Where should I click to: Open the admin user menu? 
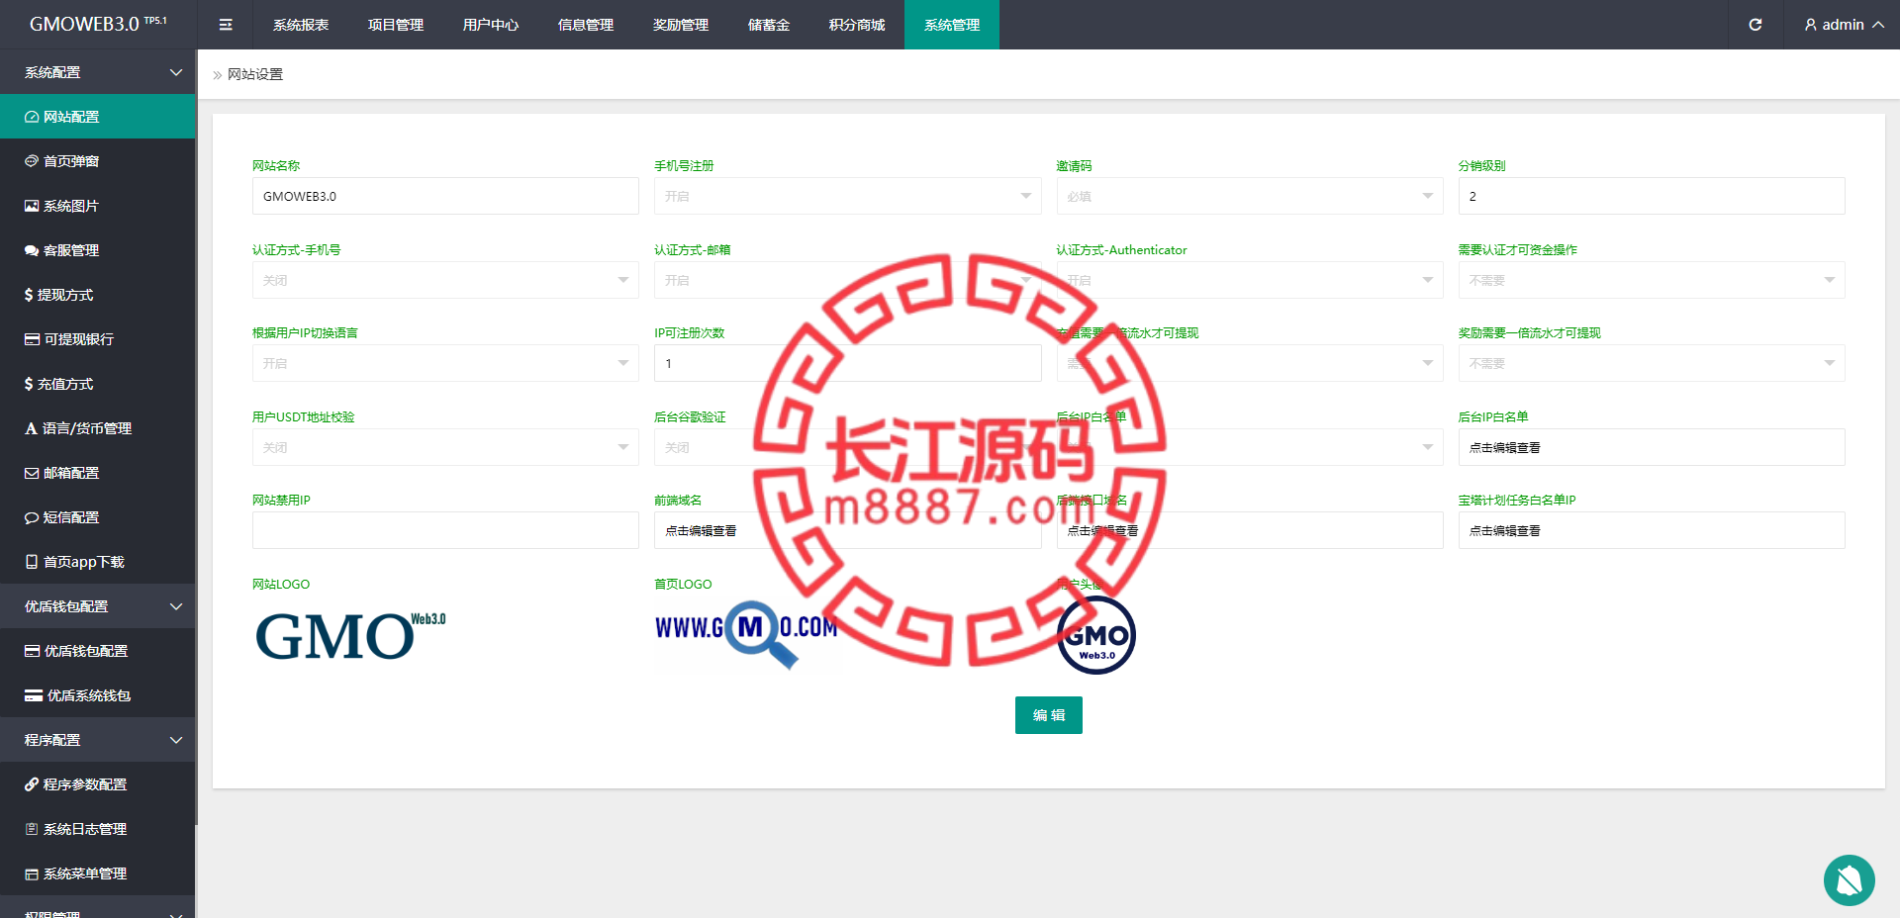tap(1844, 25)
